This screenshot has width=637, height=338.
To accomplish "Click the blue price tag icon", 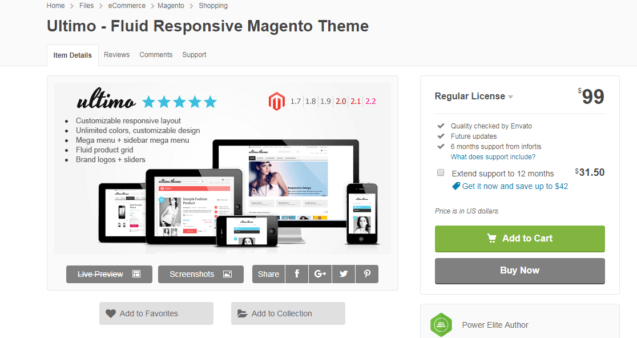I will coord(456,186).
